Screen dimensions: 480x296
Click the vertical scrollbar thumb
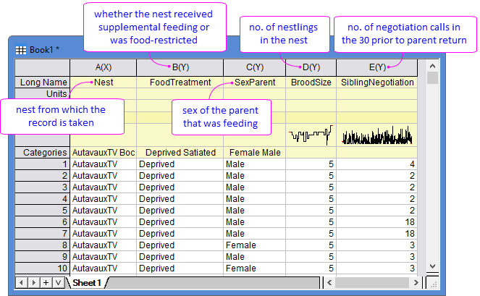pos(432,77)
